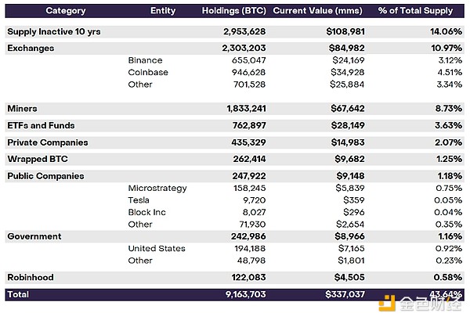Select the Category column header

pos(44,11)
